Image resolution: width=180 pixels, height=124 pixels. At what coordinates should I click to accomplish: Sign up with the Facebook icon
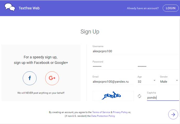tap(30, 78)
